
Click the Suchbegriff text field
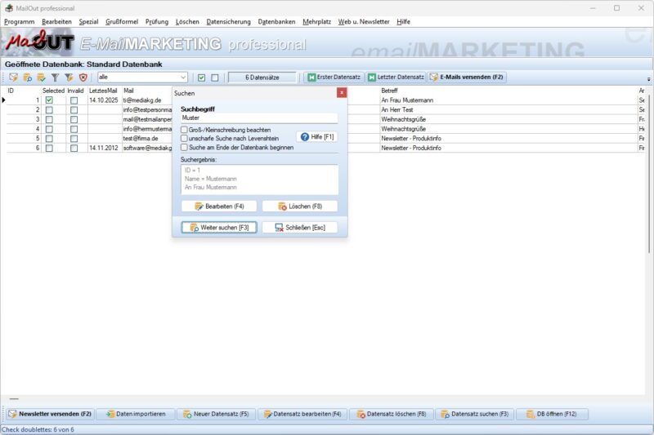tap(258, 118)
